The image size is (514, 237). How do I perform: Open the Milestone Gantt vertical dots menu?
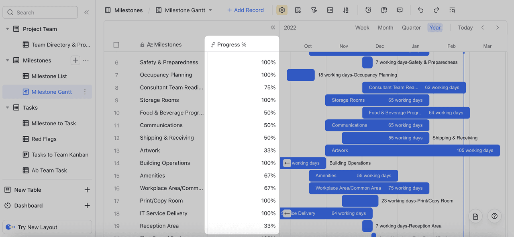tap(85, 92)
